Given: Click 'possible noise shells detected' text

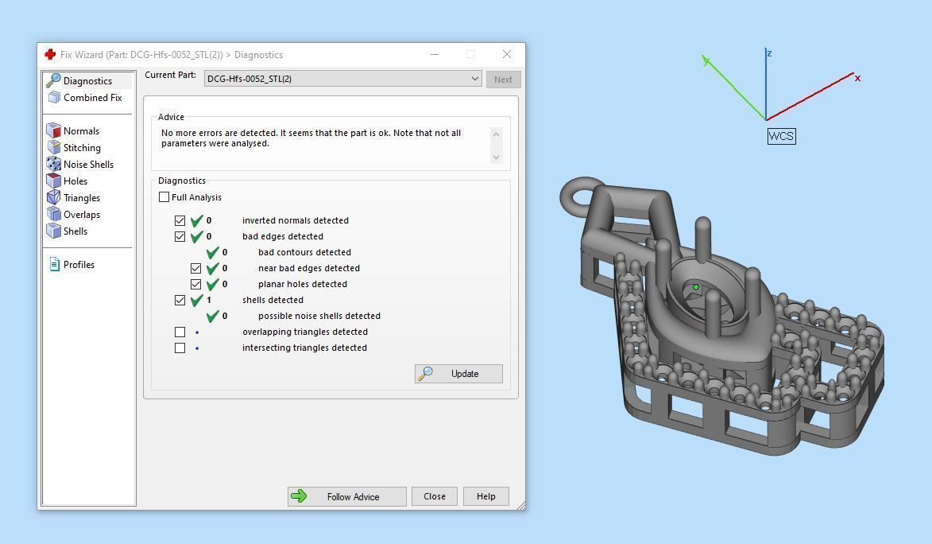Looking at the screenshot, I should pos(319,316).
